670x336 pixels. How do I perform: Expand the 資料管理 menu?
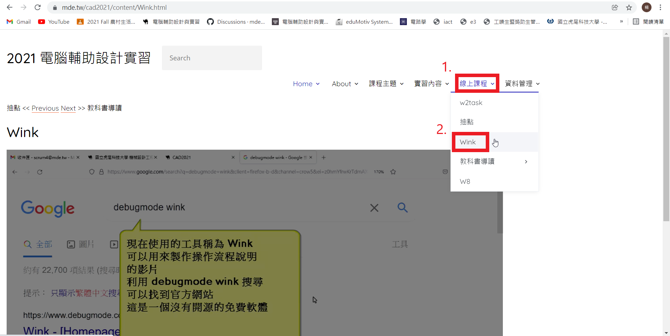click(x=522, y=84)
